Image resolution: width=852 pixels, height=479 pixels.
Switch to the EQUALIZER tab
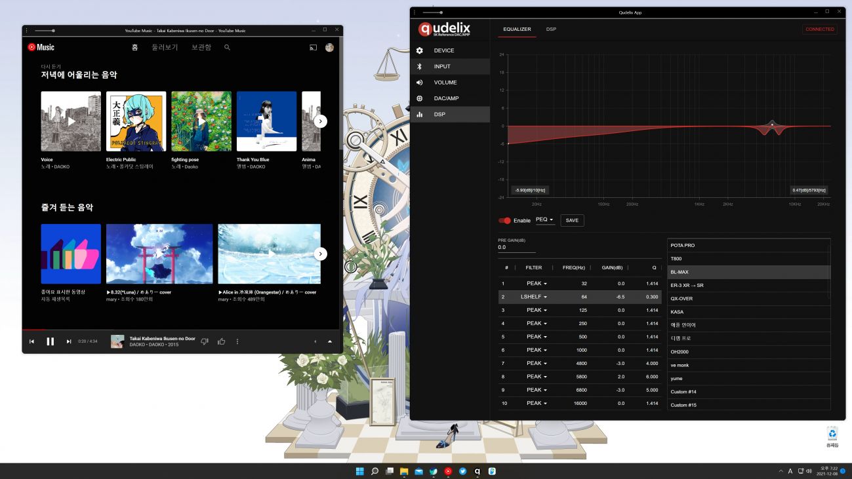517,29
